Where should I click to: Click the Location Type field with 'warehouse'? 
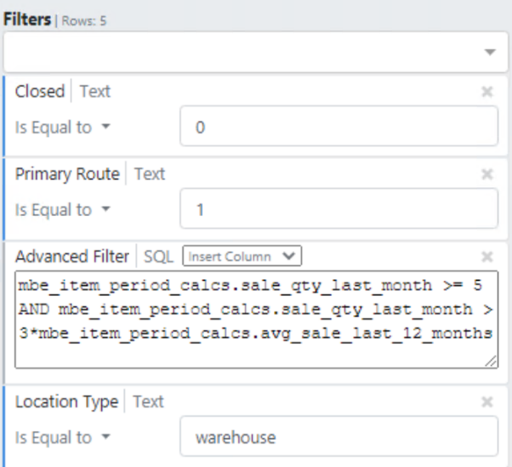pyautogui.click(x=338, y=438)
